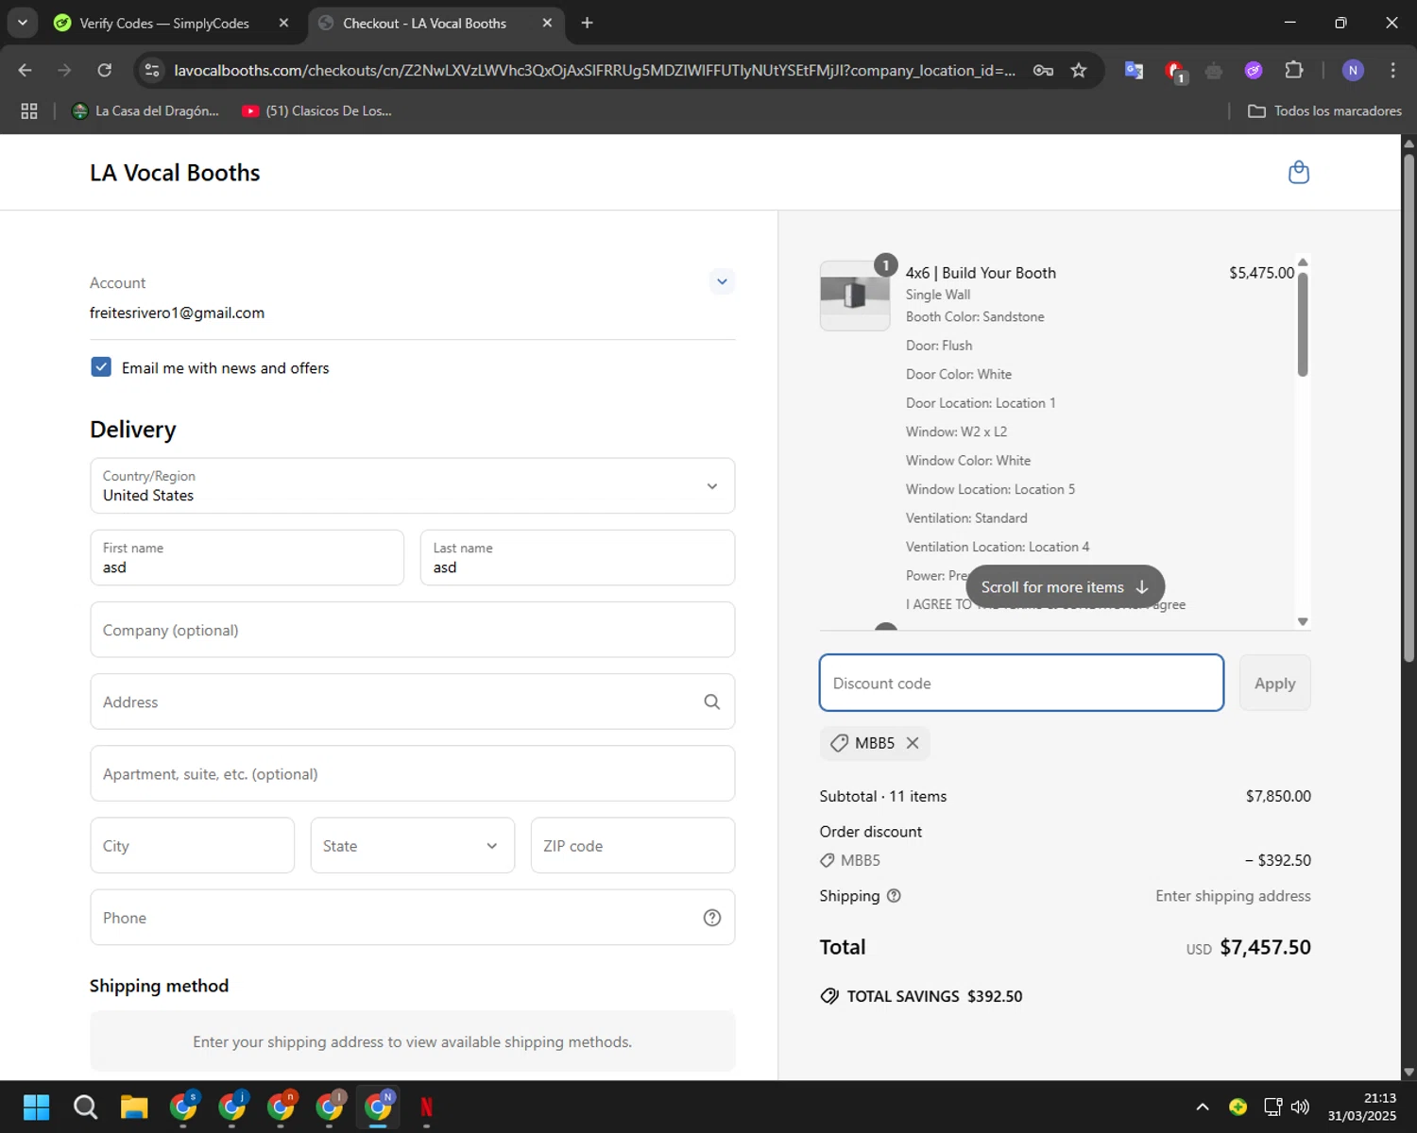Open the shopping bag cart icon
The width and height of the screenshot is (1417, 1133).
click(1299, 173)
